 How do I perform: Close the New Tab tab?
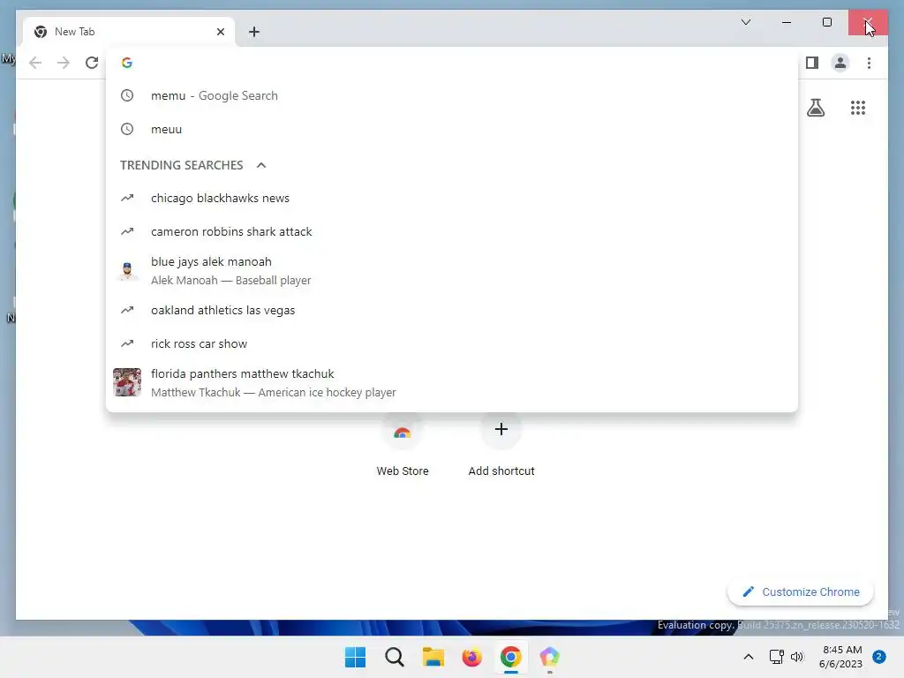click(220, 32)
